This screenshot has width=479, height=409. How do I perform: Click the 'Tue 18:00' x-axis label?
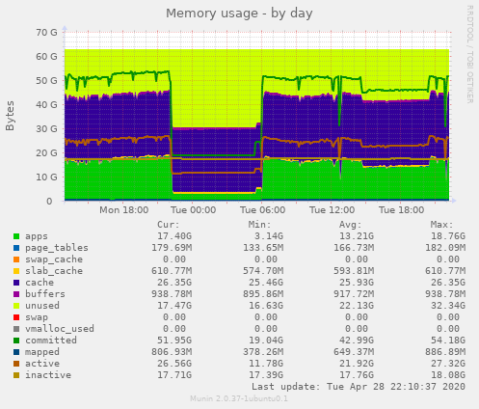(x=401, y=210)
